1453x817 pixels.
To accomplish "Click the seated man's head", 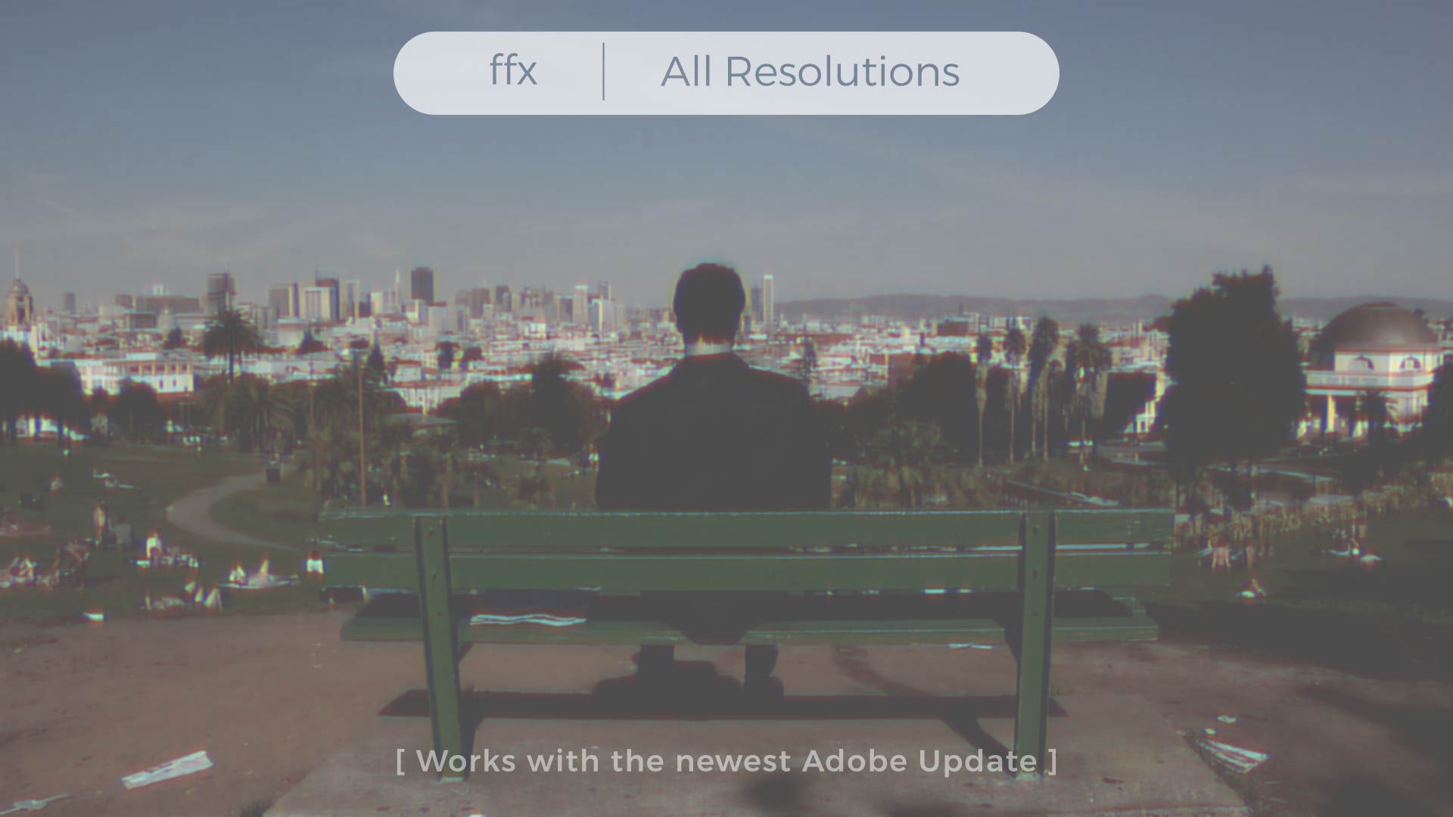I will click(709, 303).
